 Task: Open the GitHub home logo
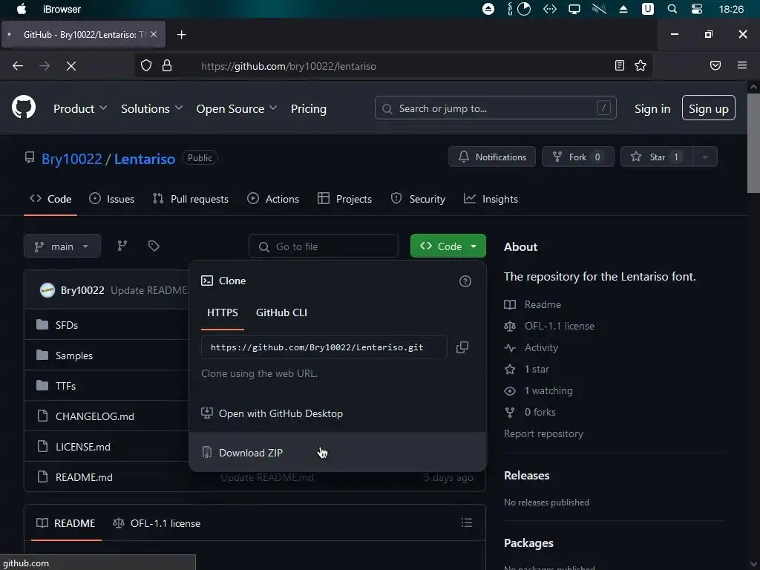coord(23,107)
